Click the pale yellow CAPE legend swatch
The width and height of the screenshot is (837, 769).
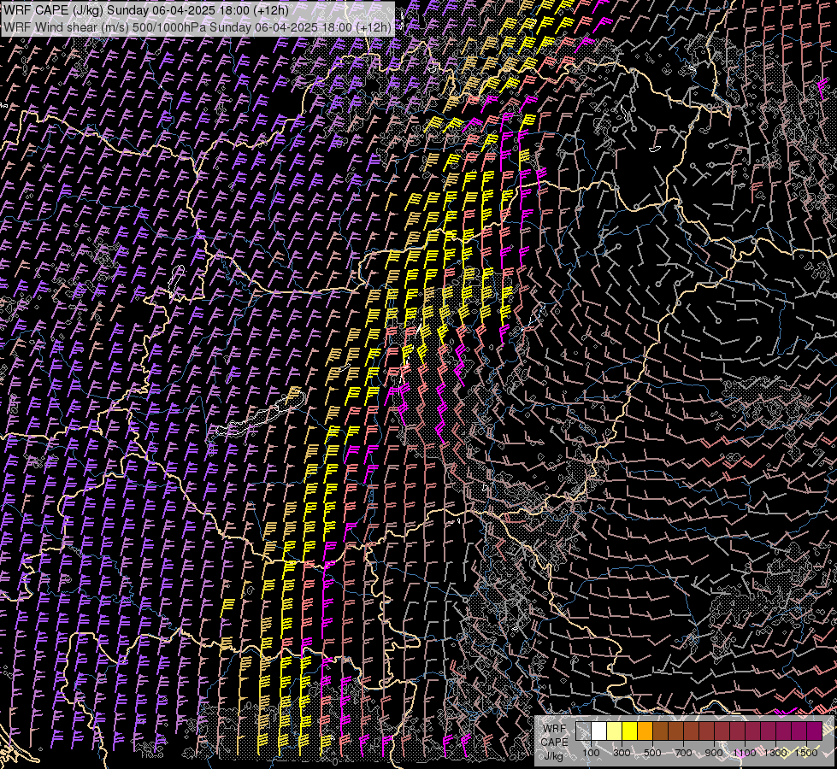[615, 731]
